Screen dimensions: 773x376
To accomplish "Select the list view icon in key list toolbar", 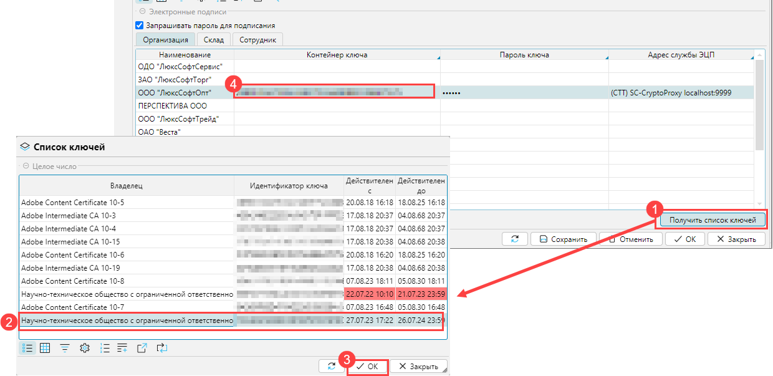I will (27, 348).
